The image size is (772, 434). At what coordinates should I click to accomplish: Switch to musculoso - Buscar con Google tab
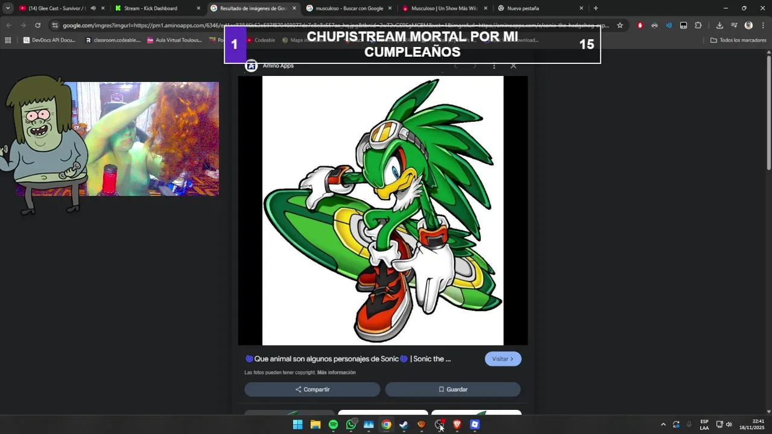point(349,8)
